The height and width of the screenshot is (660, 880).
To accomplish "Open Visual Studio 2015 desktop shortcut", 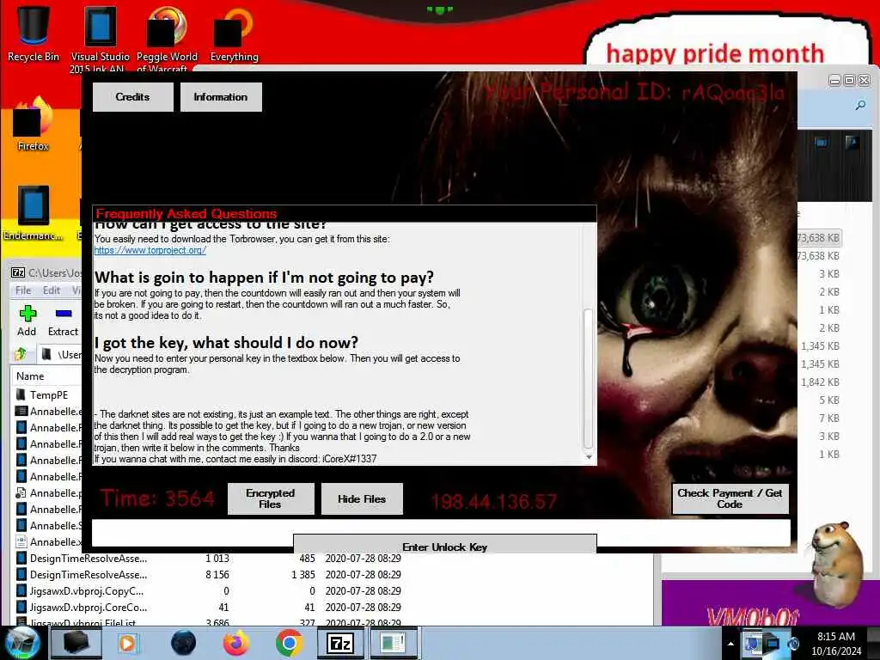I will tap(100, 38).
